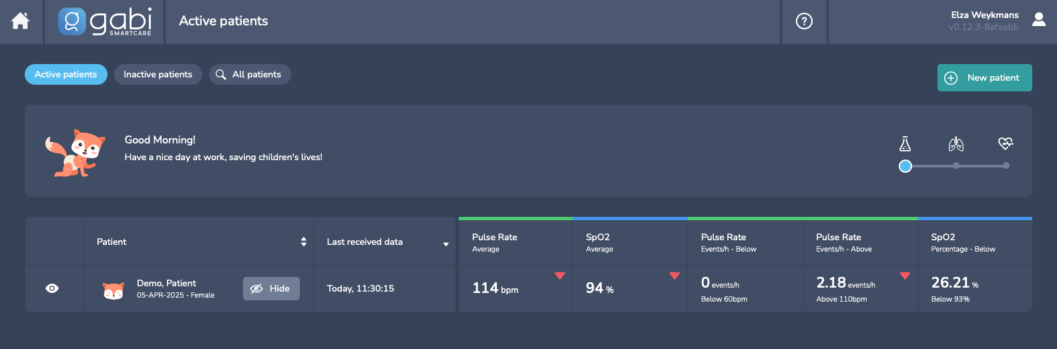
Task: Open Demo, Patient name link
Action: (166, 283)
